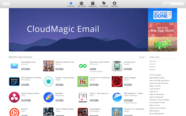Open the Oddworld: Munch's Oddysee game icon
The height and width of the screenshot is (116, 186).
click(x=49, y=66)
